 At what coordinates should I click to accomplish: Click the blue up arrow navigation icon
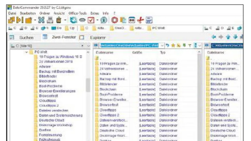(x=228, y=37)
